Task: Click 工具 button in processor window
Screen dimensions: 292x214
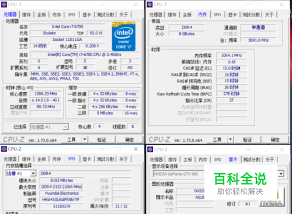Action: 72,139
